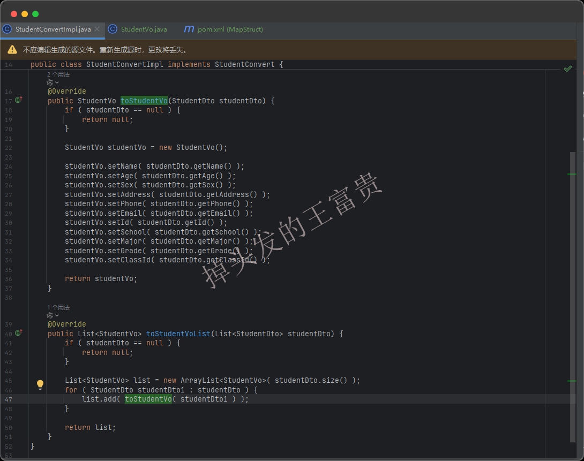The width and height of the screenshot is (584, 461).
Task: Open the StudentVo.java tab
Action: click(144, 29)
